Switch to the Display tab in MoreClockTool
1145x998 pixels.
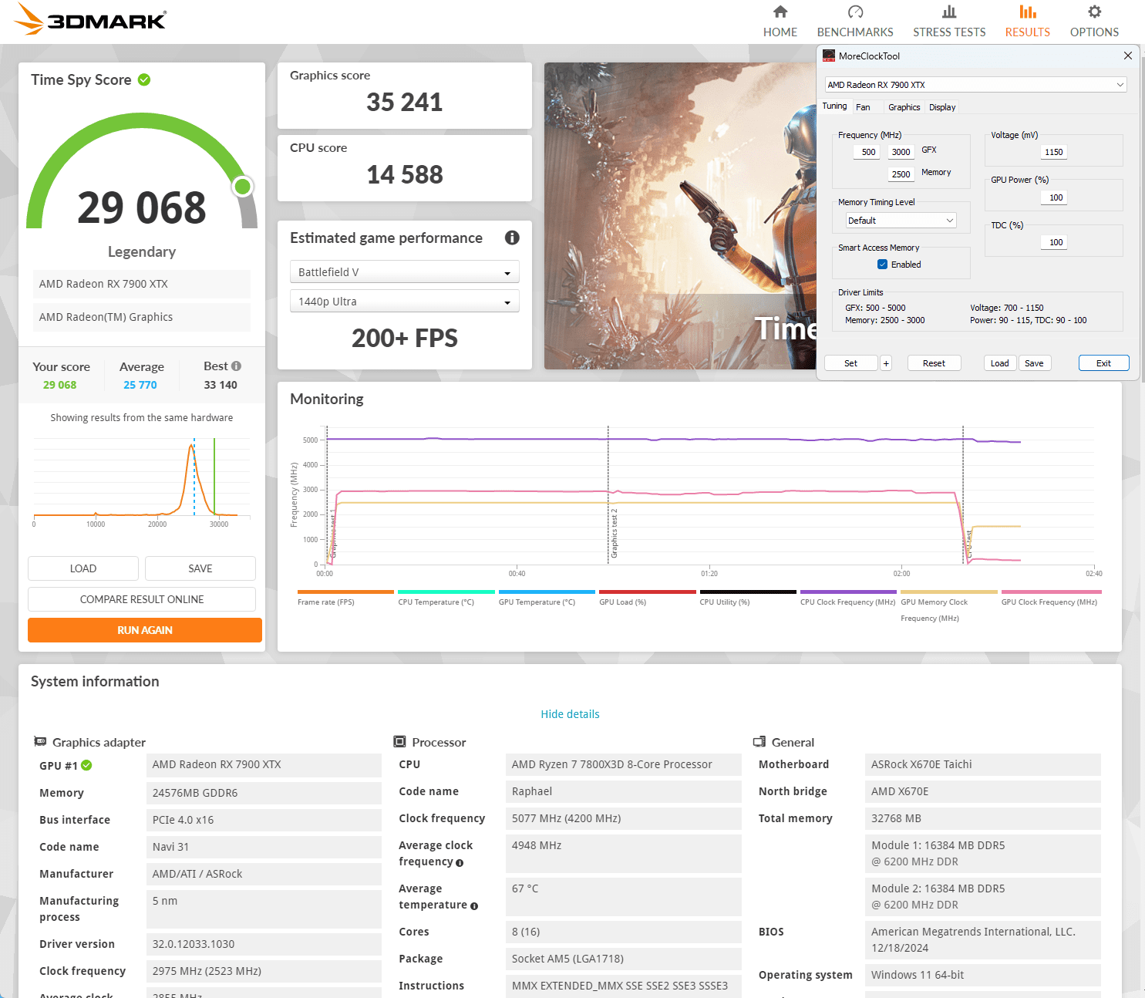(x=942, y=107)
